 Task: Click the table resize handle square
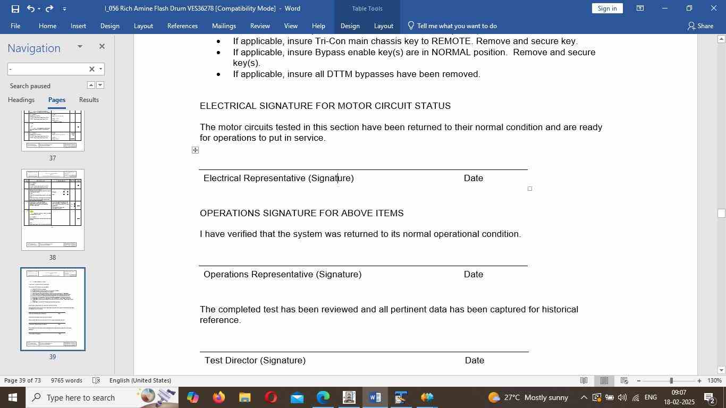pyautogui.click(x=530, y=189)
